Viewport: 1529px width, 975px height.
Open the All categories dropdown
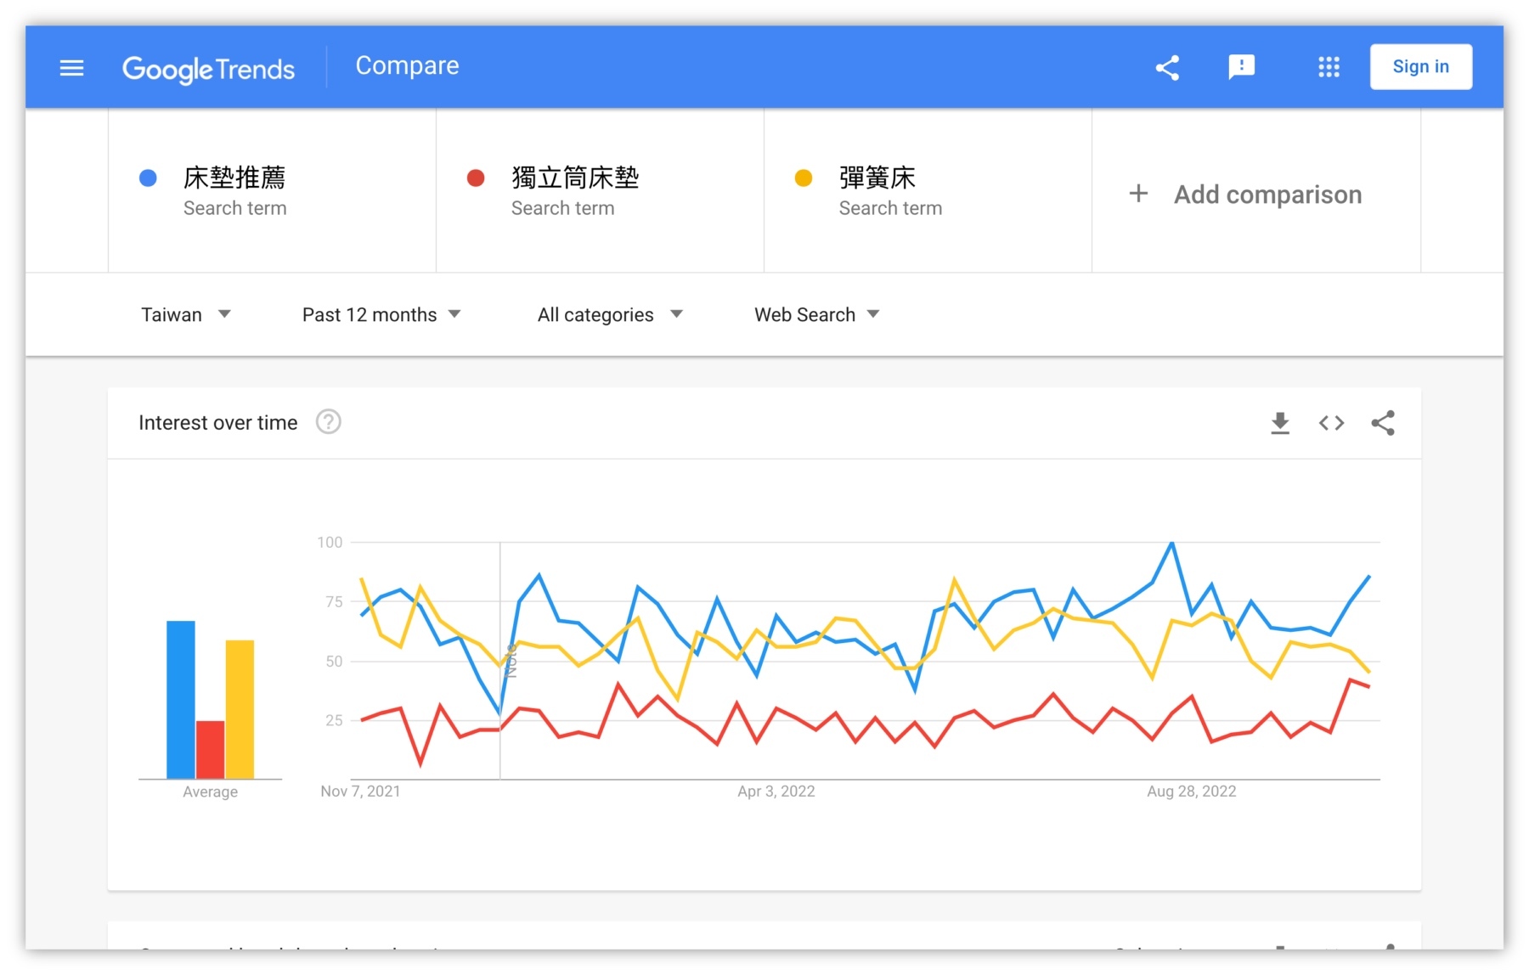(609, 314)
